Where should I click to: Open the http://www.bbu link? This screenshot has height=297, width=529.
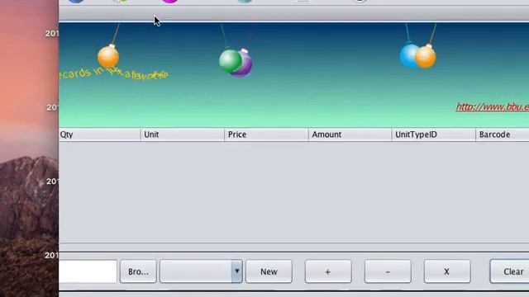click(x=493, y=106)
